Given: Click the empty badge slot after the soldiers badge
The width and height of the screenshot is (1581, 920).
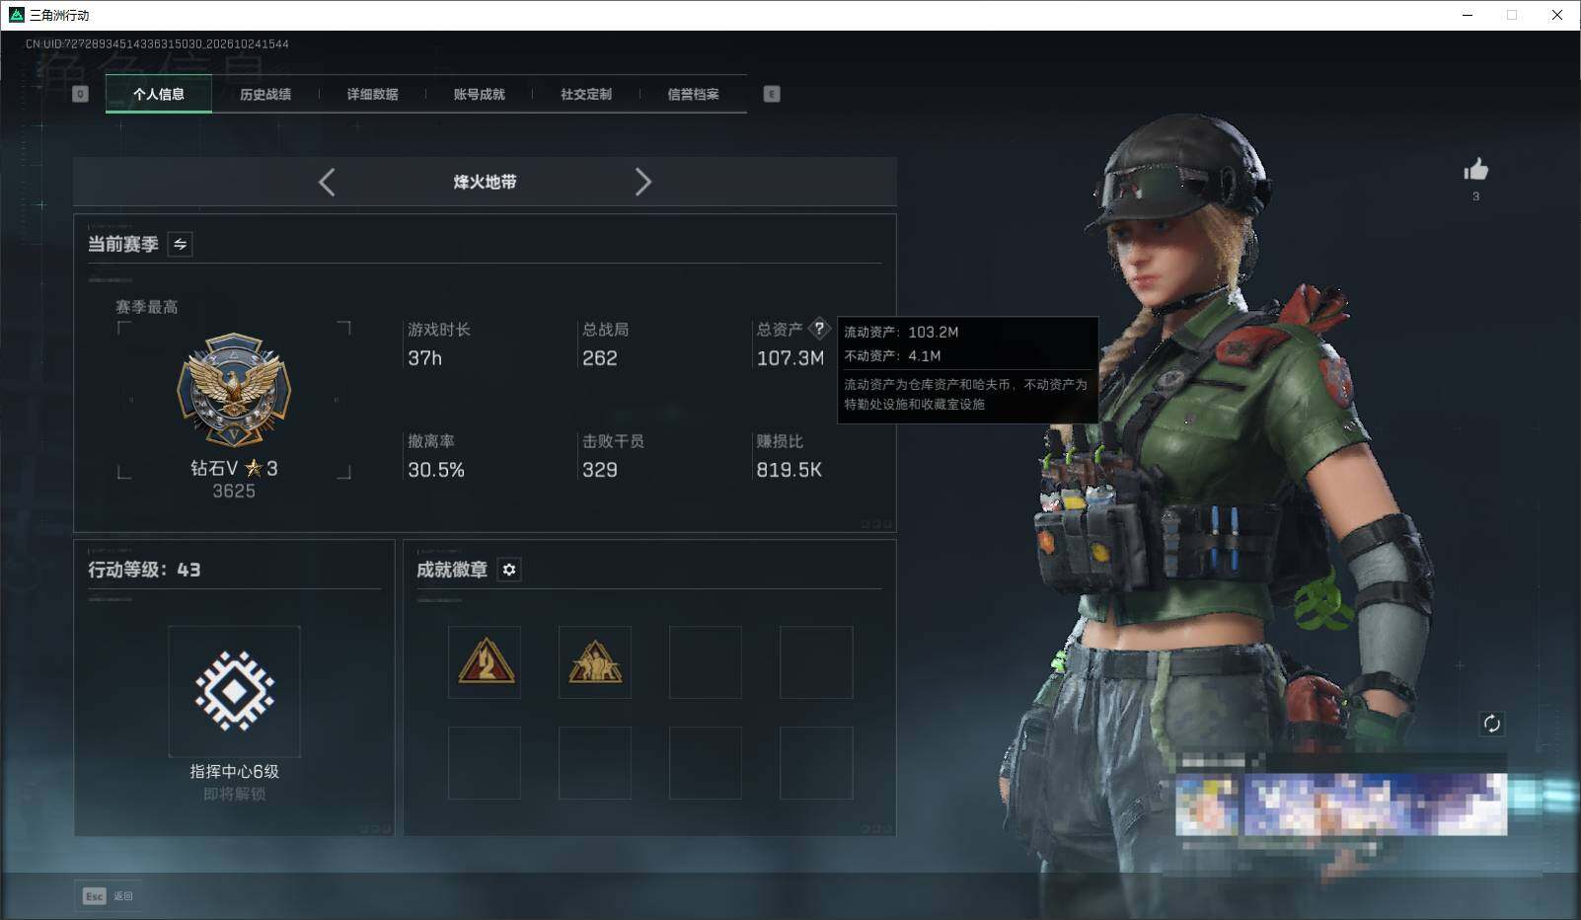Looking at the screenshot, I should click(x=706, y=662).
